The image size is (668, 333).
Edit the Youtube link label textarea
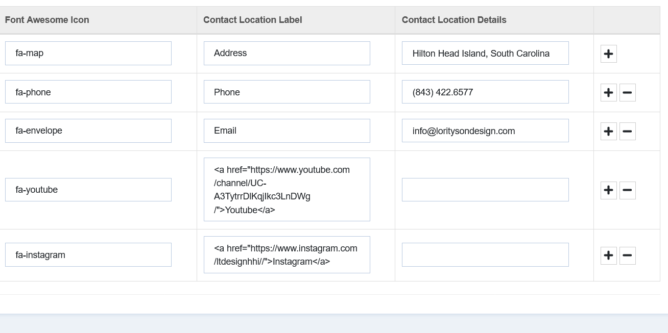(x=287, y=189)
